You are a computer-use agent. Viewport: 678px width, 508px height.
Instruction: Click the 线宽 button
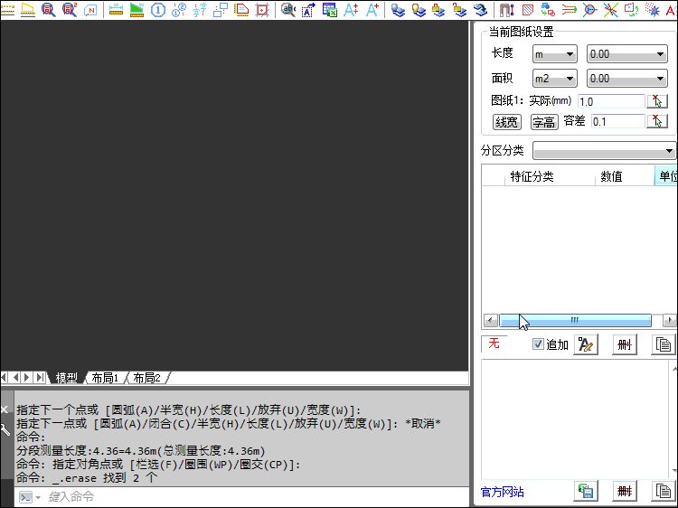[x=506, y=122]
